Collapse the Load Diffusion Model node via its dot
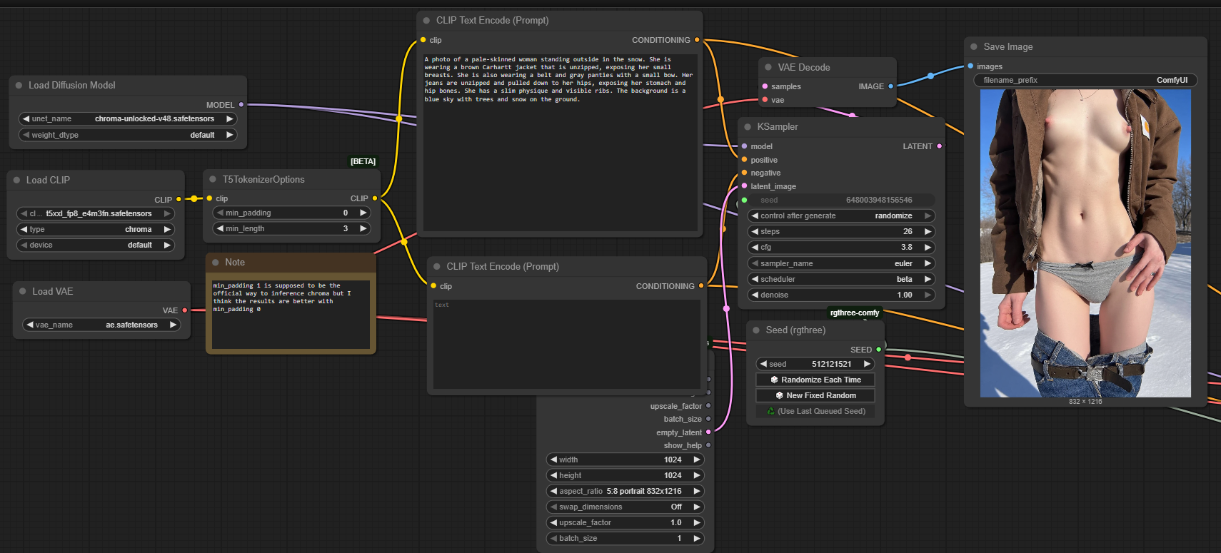1221x553 pixels. tap(19, 86)
